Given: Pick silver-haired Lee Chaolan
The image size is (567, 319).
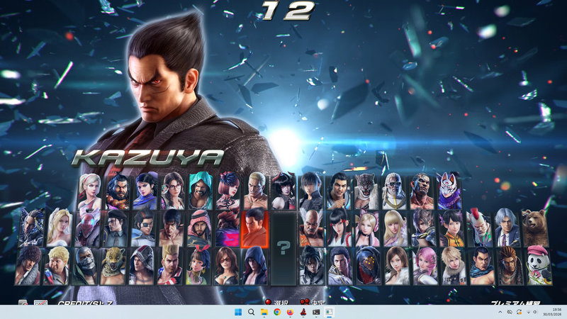Looking at the screenshot, I should pyautogui.click(x=507, y=228).
